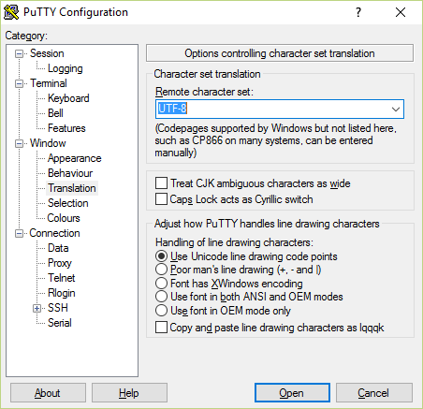Choose Font has XWindows encoding
Viewport: 423px width, 409px height.
(161, 284)
